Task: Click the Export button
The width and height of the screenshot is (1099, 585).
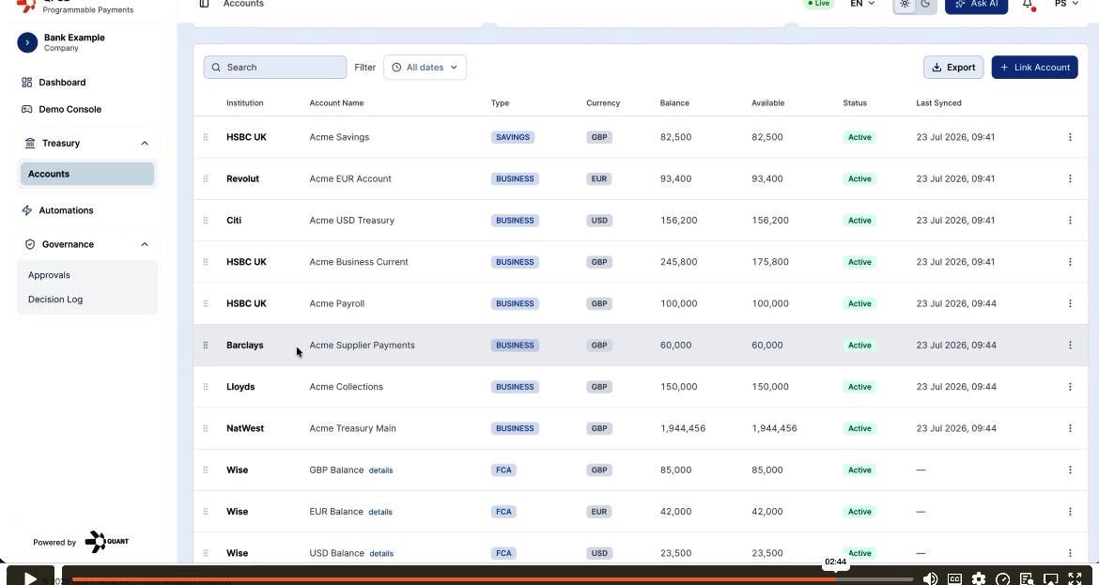Action: coord(953,68)
